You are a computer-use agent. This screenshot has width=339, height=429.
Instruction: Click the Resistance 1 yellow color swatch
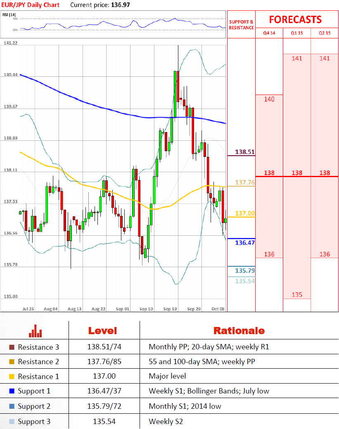[x=12, y=377]
